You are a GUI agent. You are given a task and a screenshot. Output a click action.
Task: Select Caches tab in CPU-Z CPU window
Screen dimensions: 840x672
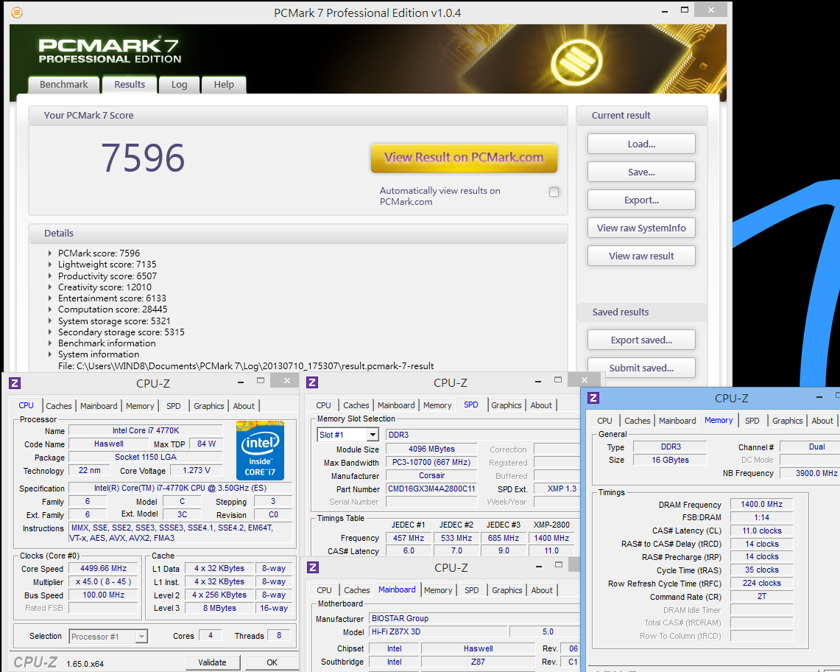(59, 406)
